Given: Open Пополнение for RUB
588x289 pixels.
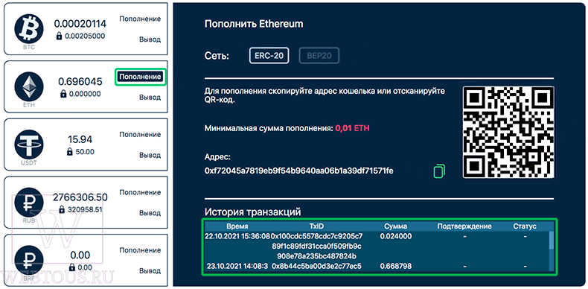Looking at the screenshot, I should tap(140, 192).
